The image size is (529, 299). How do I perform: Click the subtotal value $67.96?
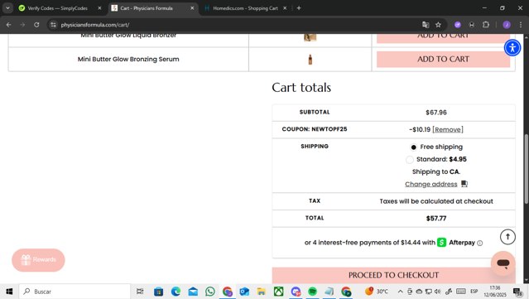click(436, 113)
